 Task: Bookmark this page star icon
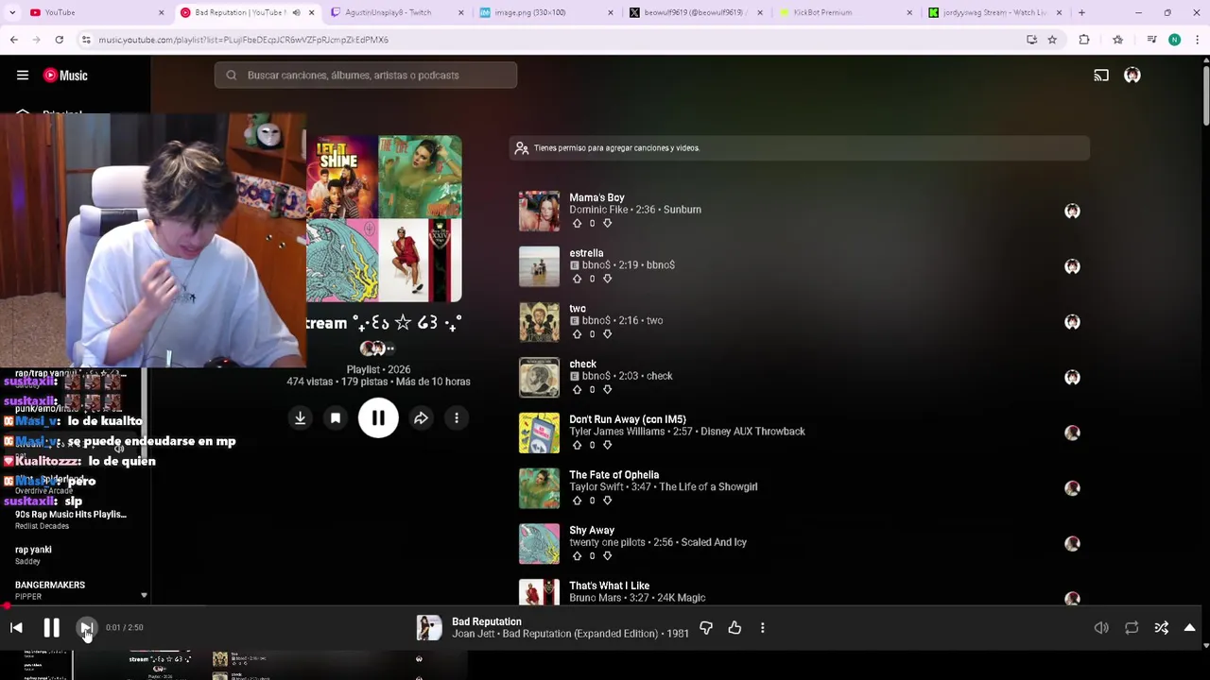[x=1052, y=40]
